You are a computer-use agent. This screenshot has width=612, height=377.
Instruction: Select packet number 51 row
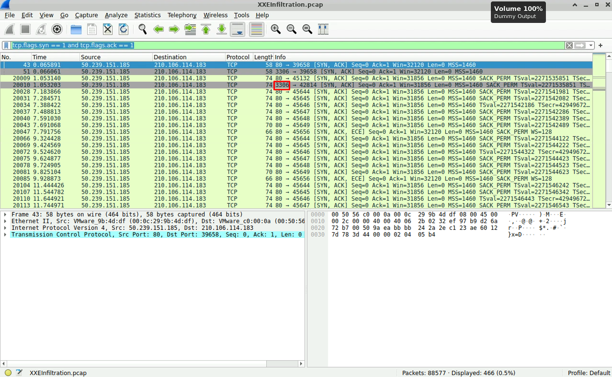click(x=297, y=72)
